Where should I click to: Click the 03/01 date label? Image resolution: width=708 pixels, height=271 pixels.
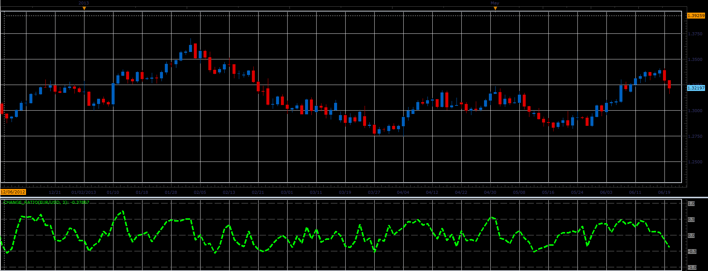click(287, 192)
